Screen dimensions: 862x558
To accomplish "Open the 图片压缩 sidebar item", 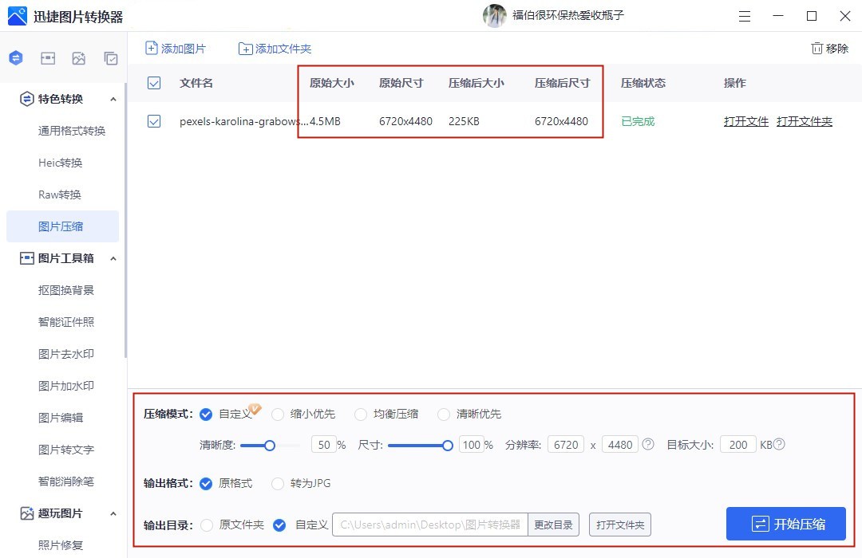I will click(x=61, y=226).
